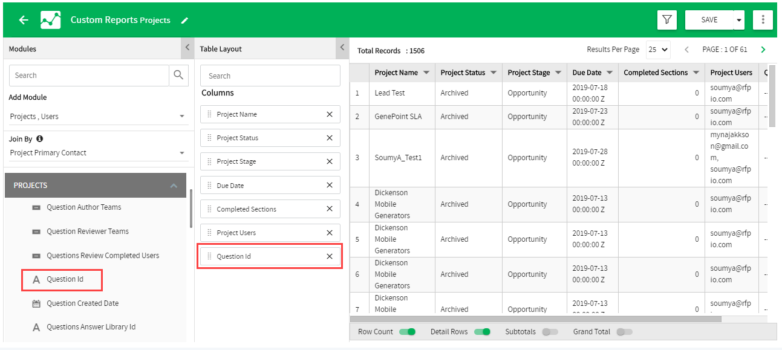The width and height of the screenshot is (782, 350).
Task: Open Project Stage column header menu
Action: point(558,73)
